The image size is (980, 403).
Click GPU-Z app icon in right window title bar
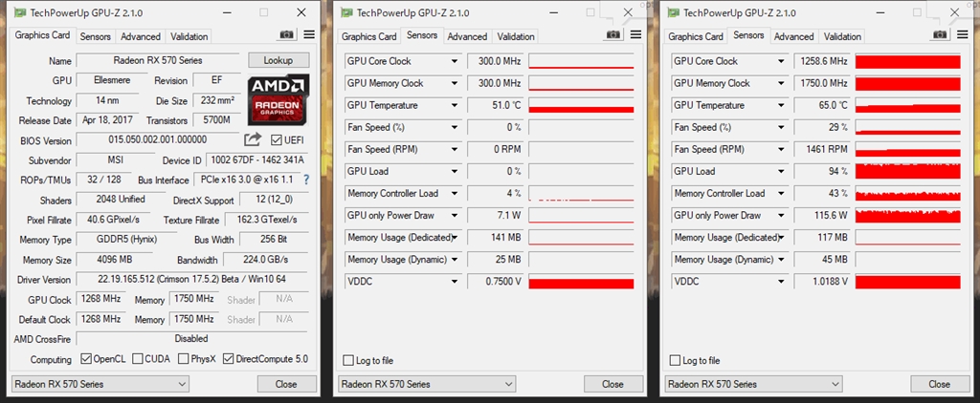click(x=673, y=12)
